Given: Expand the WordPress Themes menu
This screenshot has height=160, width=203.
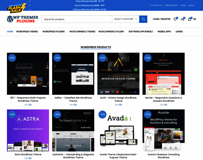Looking at the screenshot, I should pyautogui.click(x=28, y=31).
